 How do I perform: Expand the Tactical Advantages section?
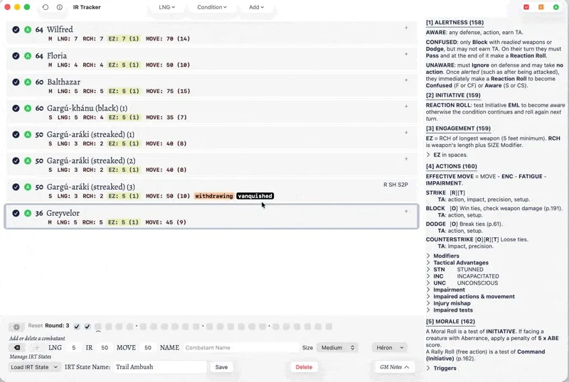pyautogui.click(x=428, y=263)
